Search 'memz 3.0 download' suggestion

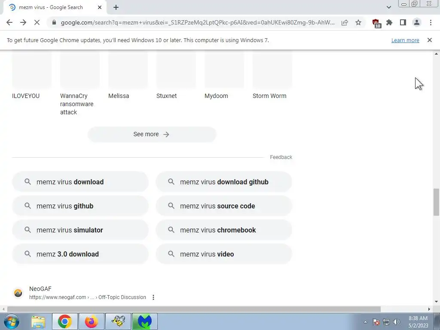80,254
